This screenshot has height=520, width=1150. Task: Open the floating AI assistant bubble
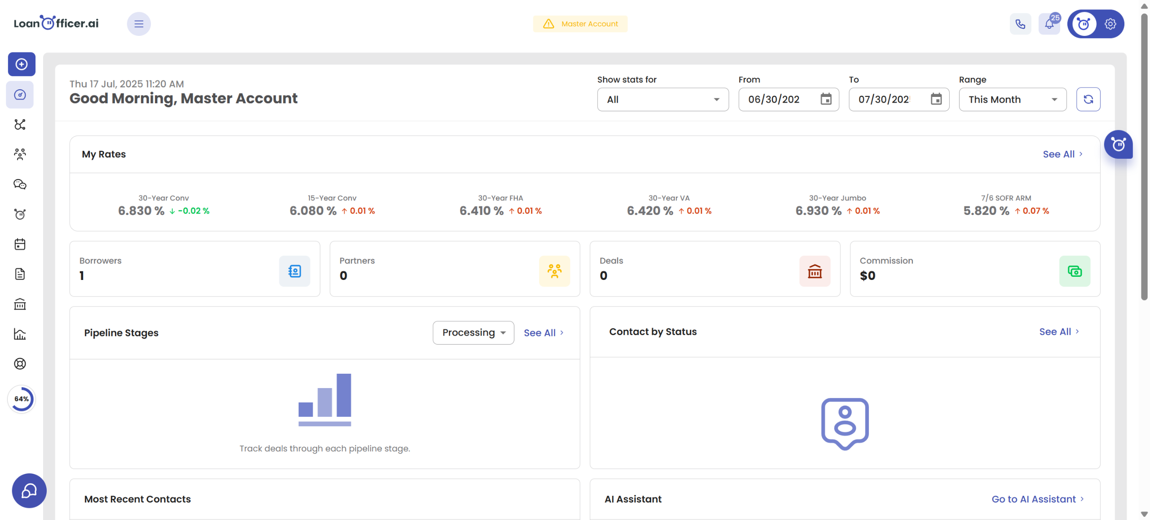coord(1118,144)
